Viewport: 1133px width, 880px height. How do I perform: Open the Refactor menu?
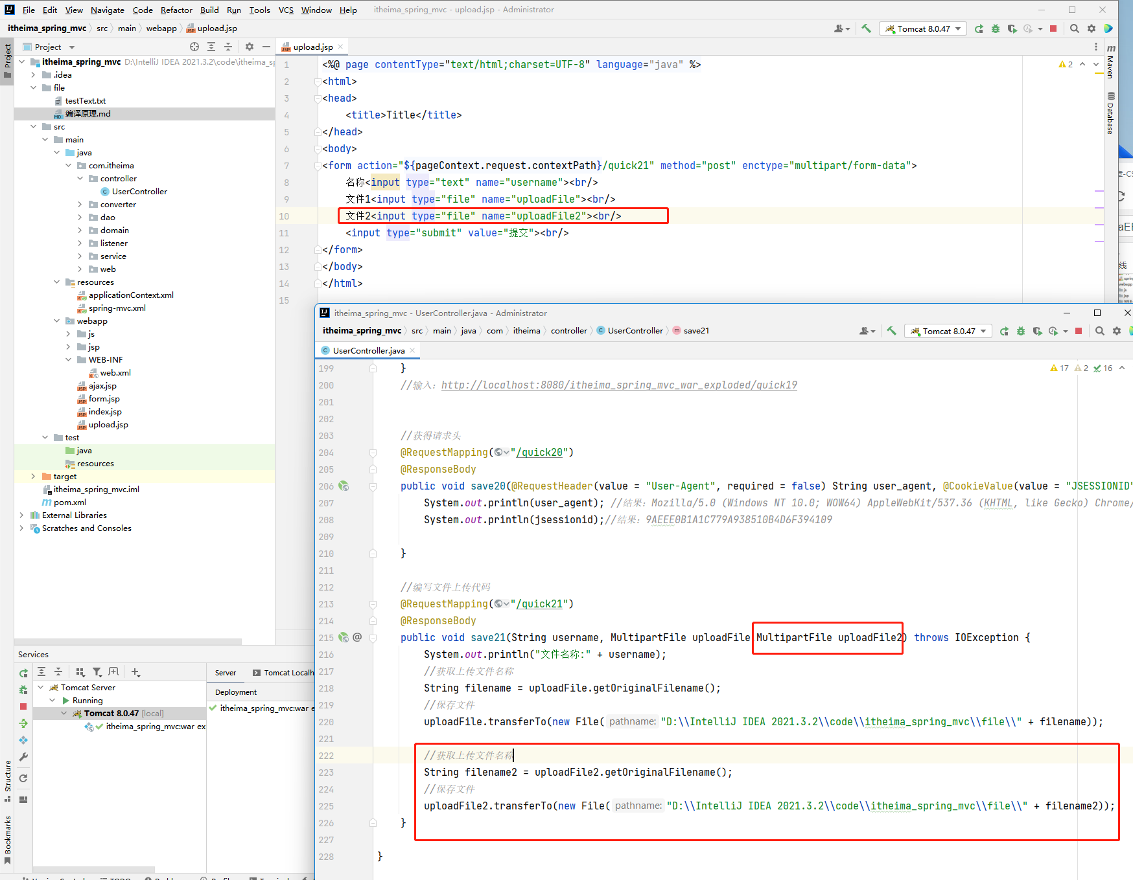click(x=176, y=10)
